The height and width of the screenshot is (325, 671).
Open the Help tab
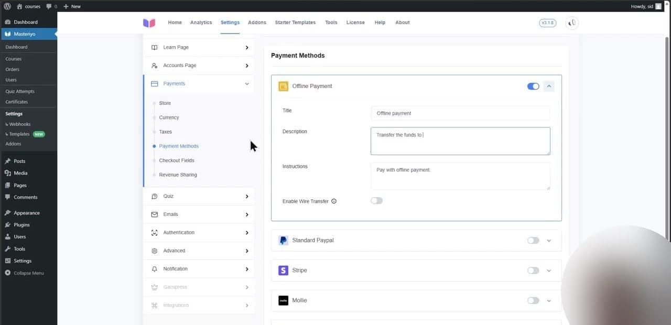pos(380,23)
